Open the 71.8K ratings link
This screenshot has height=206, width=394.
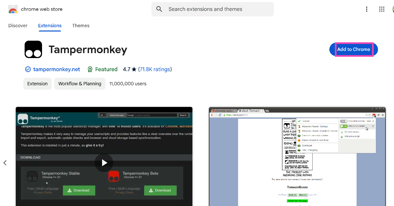click(155, 69)
